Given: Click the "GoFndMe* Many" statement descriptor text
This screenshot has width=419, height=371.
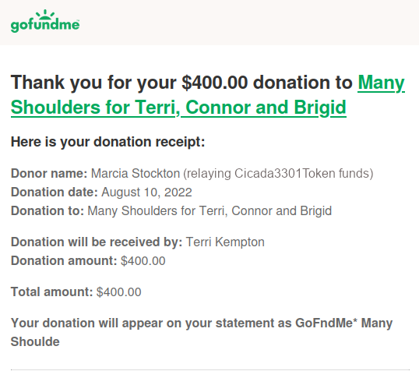Looking at the screenshot, I should click(343, 323).
